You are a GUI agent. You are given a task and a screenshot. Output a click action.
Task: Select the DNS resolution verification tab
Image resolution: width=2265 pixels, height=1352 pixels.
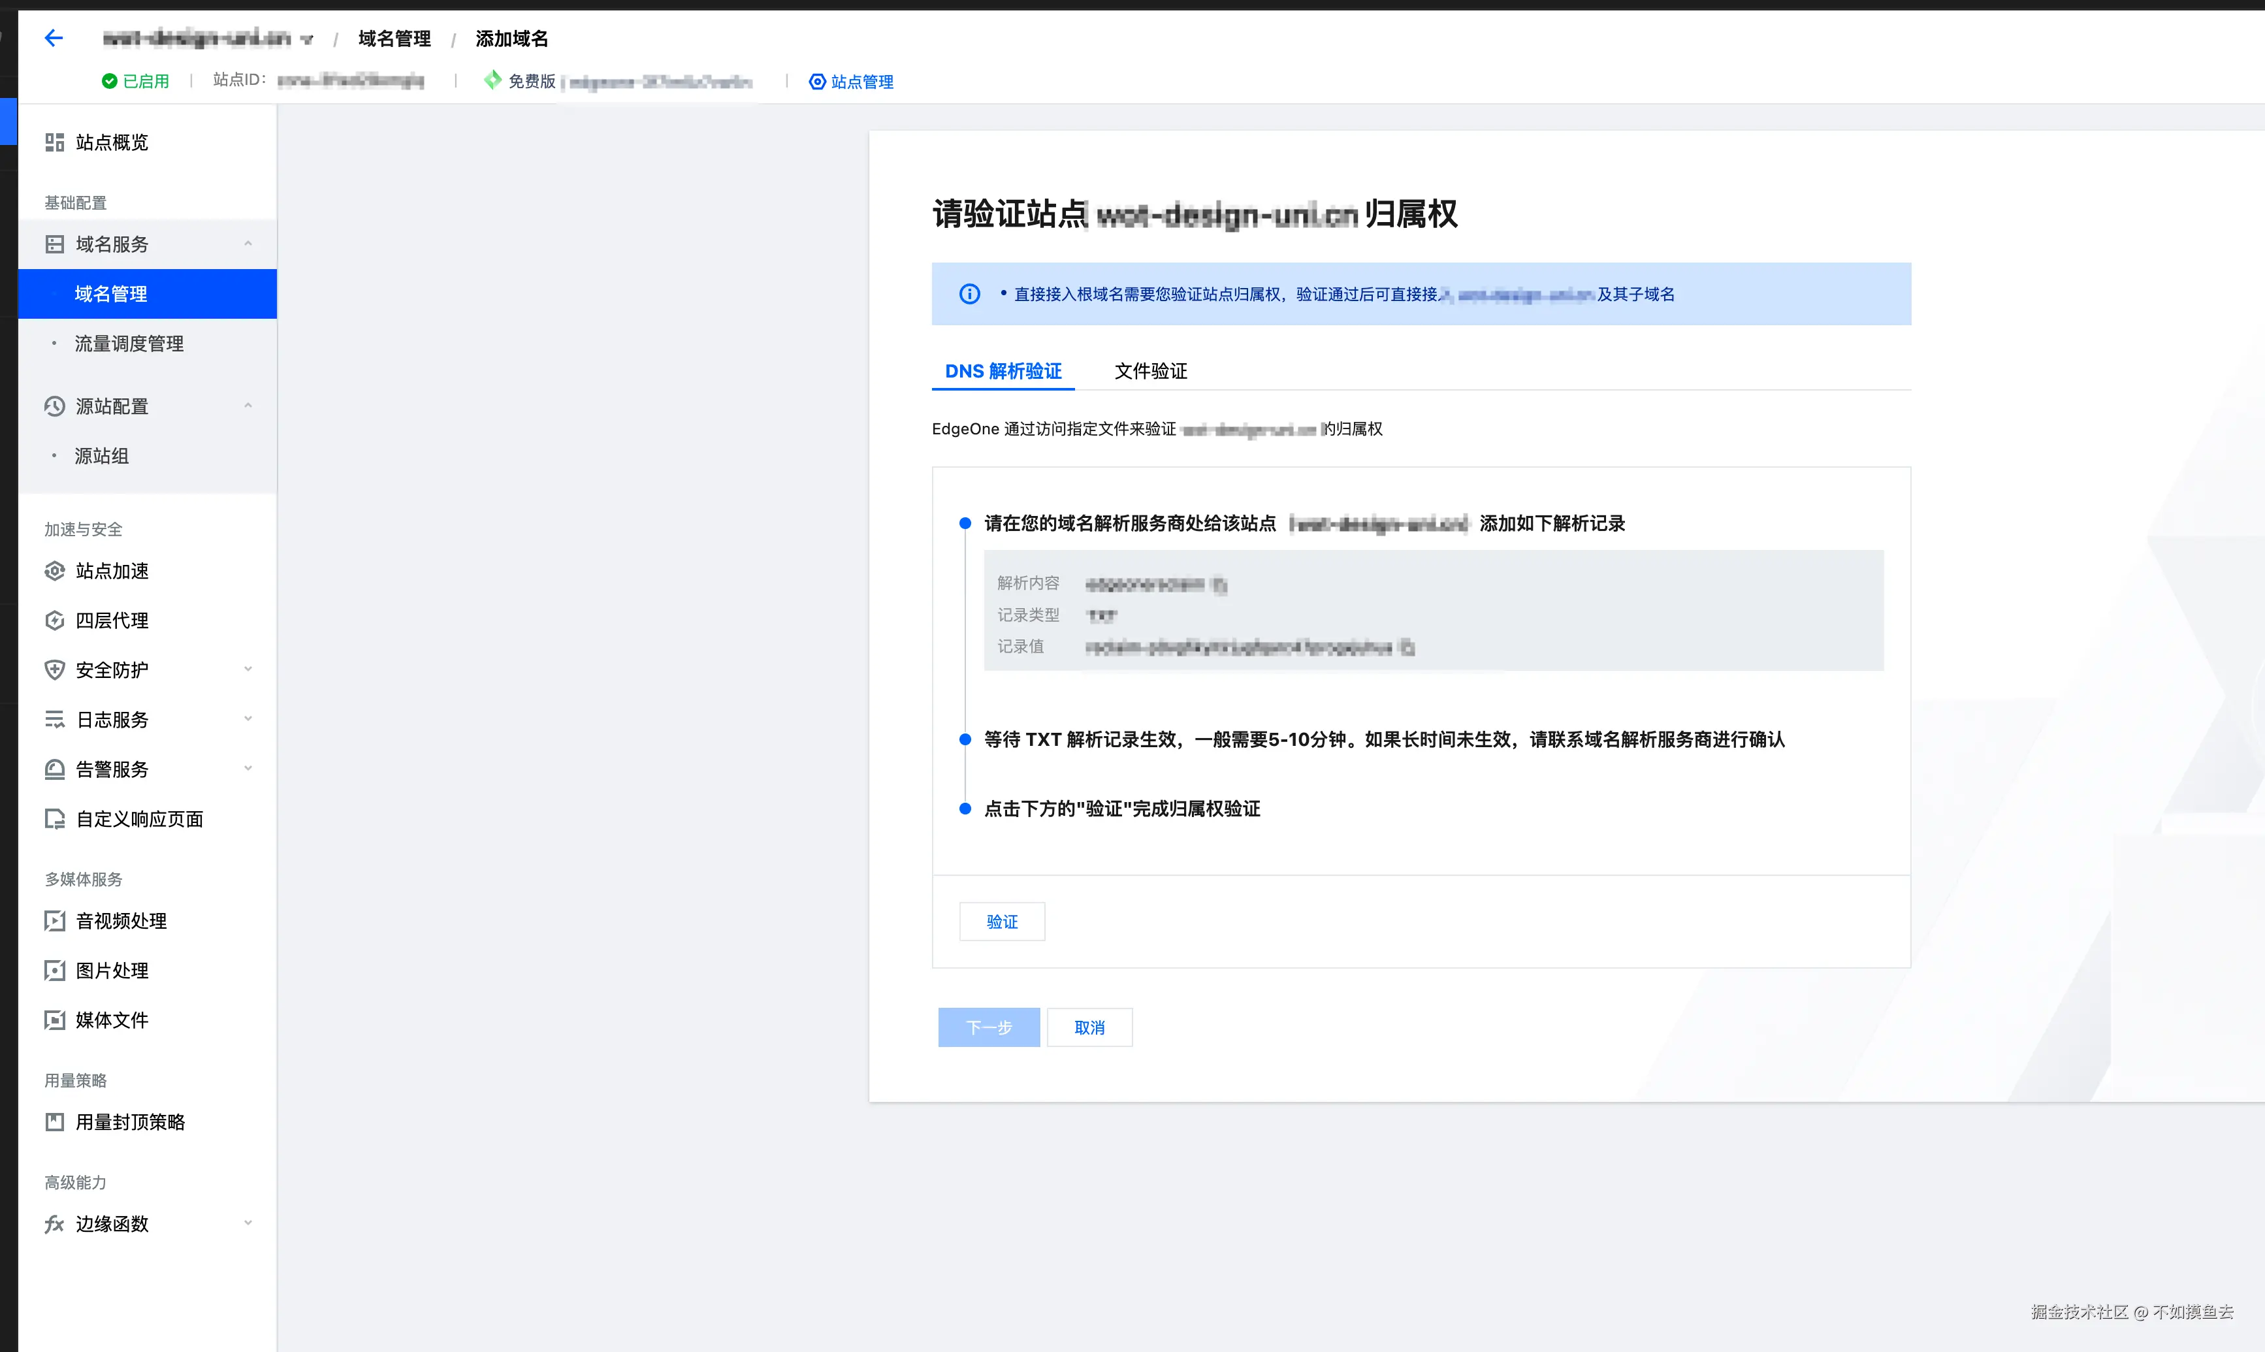click(x=1003, y=371)
